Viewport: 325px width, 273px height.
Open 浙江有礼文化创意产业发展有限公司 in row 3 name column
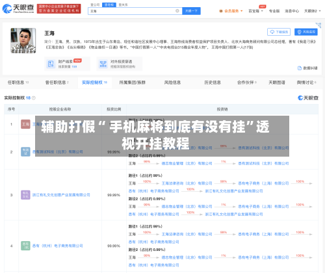61,195
